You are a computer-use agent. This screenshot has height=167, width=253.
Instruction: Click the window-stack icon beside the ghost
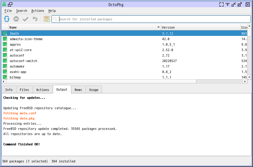point(10,4)
